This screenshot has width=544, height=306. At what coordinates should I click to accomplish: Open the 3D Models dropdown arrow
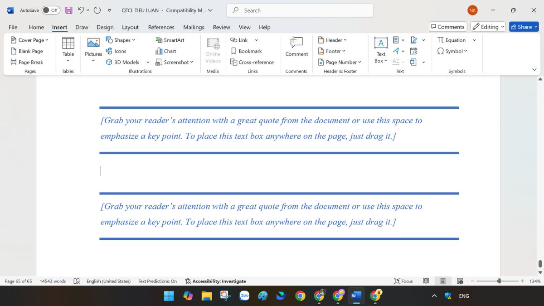point(148,62)
